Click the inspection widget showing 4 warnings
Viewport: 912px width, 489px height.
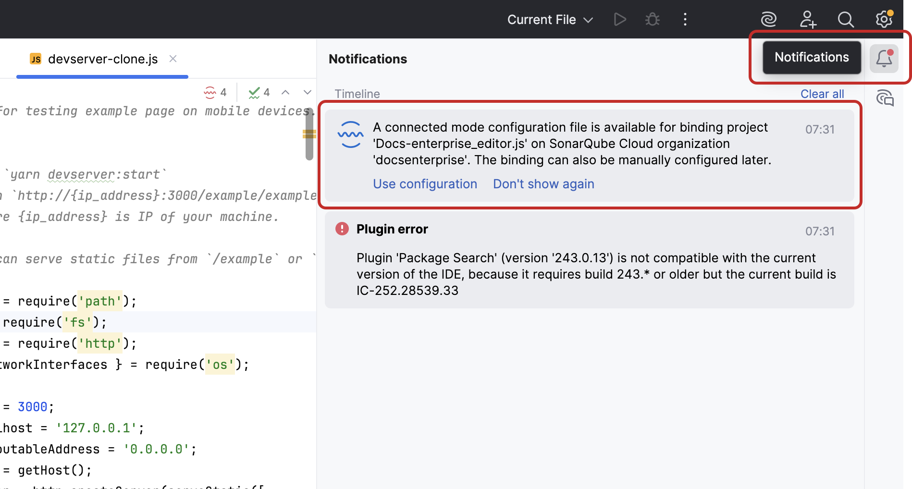215,92
